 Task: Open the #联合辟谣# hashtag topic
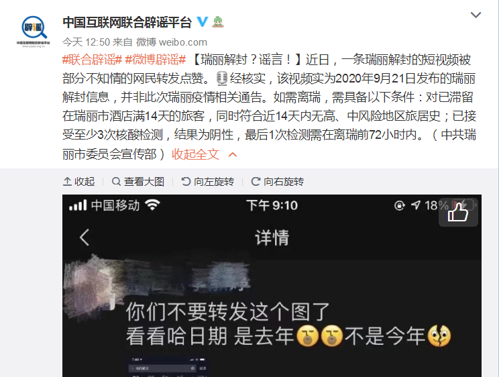[x=93, y=60]
